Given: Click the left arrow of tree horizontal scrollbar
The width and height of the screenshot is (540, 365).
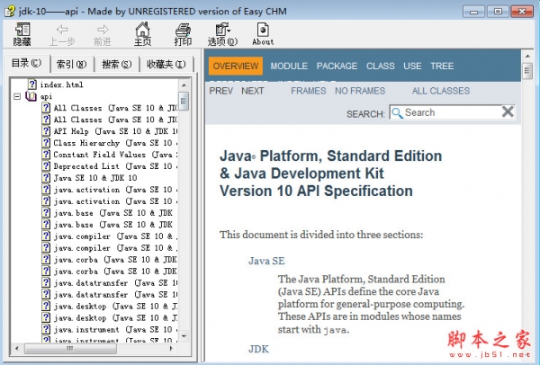Looking at the screenshot, I should (x=17, y=349).
